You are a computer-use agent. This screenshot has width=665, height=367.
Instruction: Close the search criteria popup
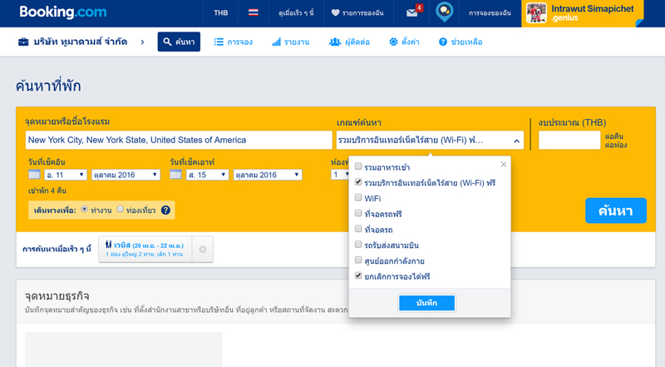click(503, 165)
